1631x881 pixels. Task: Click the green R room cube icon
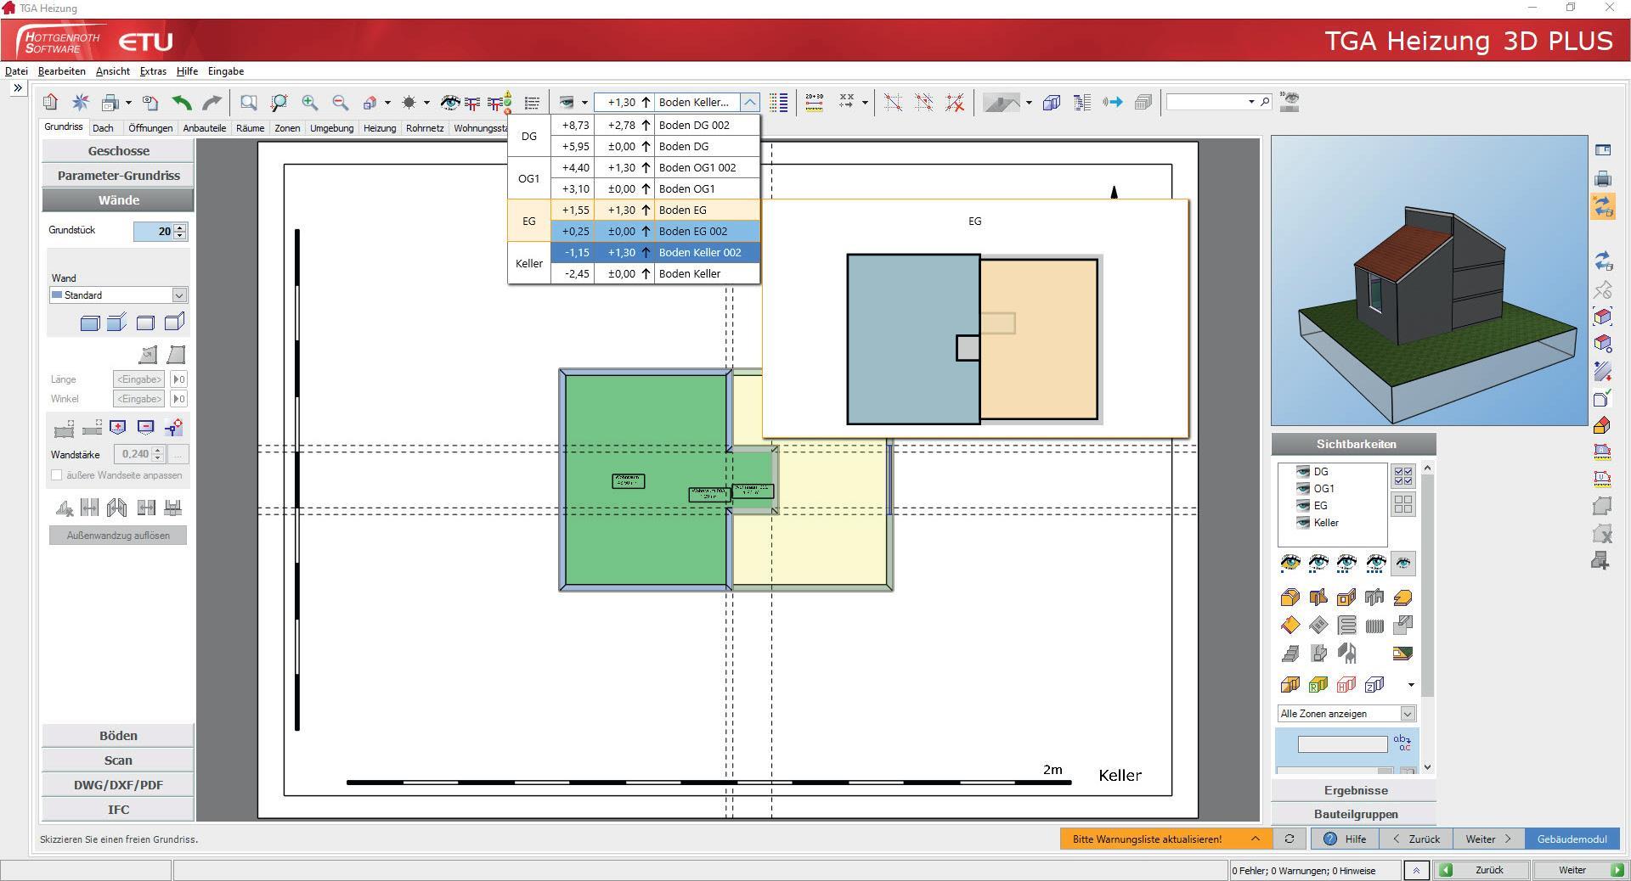point(1318,684)
